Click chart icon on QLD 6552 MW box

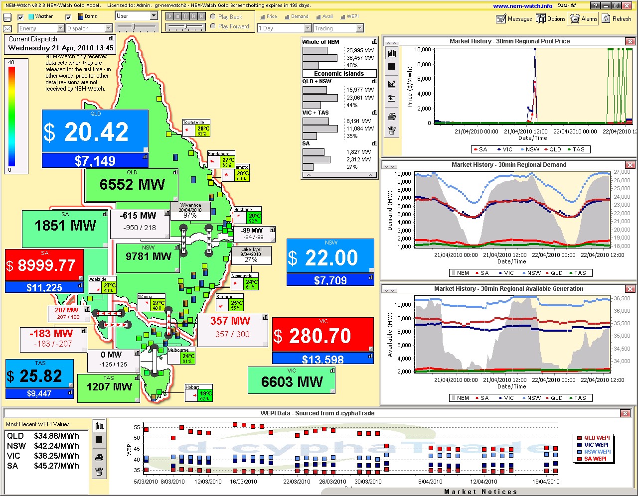tap(175, 172)
